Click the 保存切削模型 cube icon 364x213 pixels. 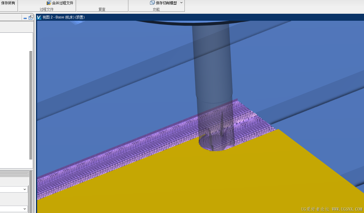[152, 3]
